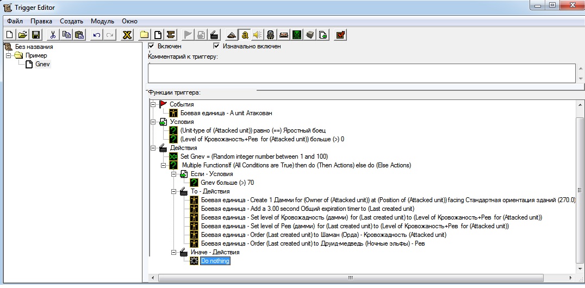Click the Undo arrow in toolbar
Image resolution: width=585 pixels, height=288 pixels.
click(x=96, y=35)
